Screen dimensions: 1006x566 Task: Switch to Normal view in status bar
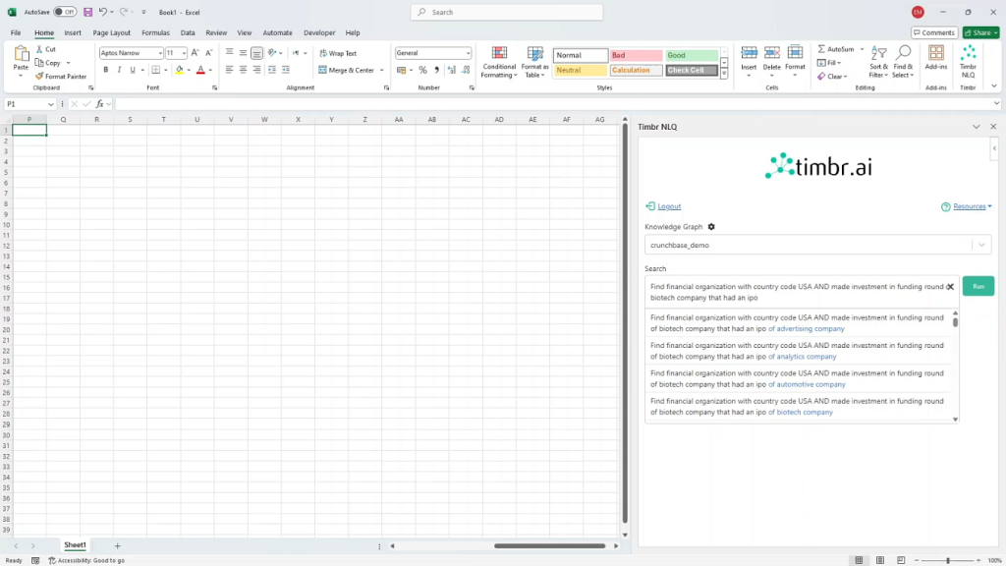click(x=859, y=560)
